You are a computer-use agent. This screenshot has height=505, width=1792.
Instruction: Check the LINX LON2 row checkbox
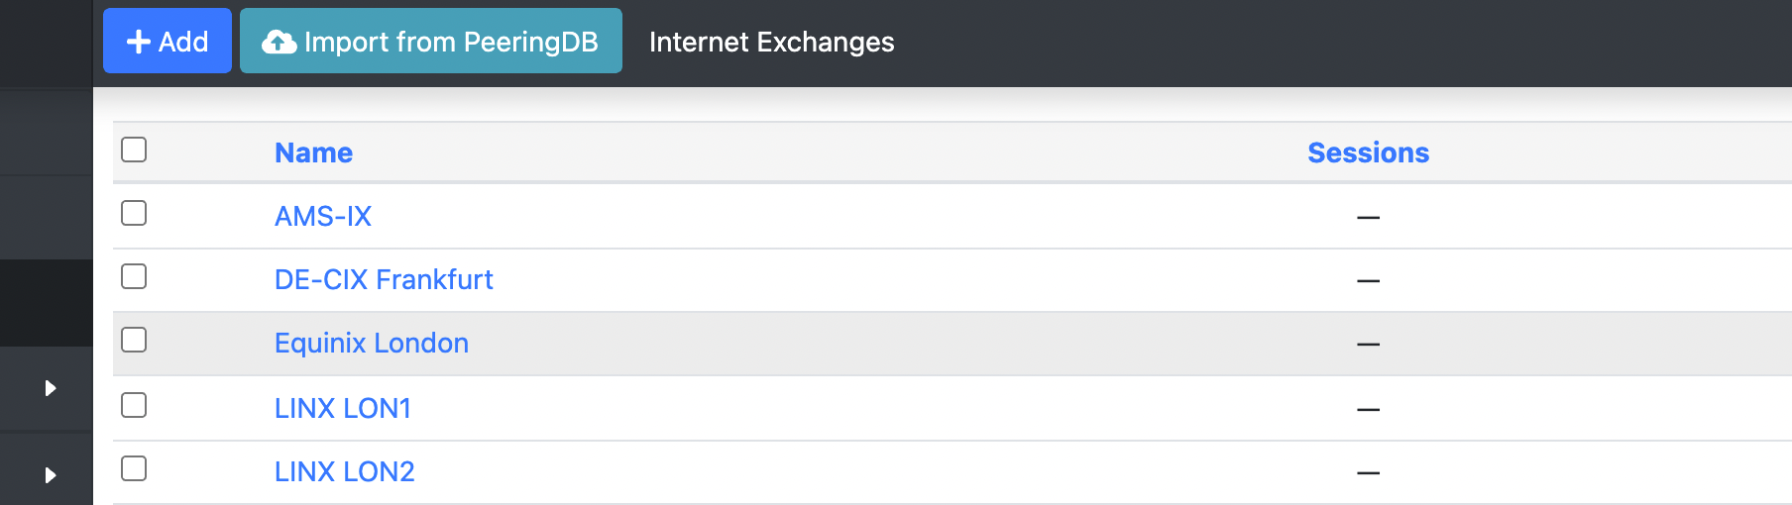point(134,468)
